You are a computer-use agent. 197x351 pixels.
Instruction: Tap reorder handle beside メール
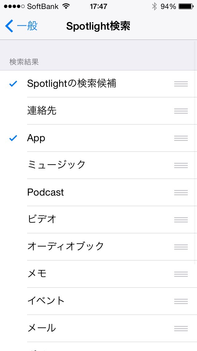(181, 329)
